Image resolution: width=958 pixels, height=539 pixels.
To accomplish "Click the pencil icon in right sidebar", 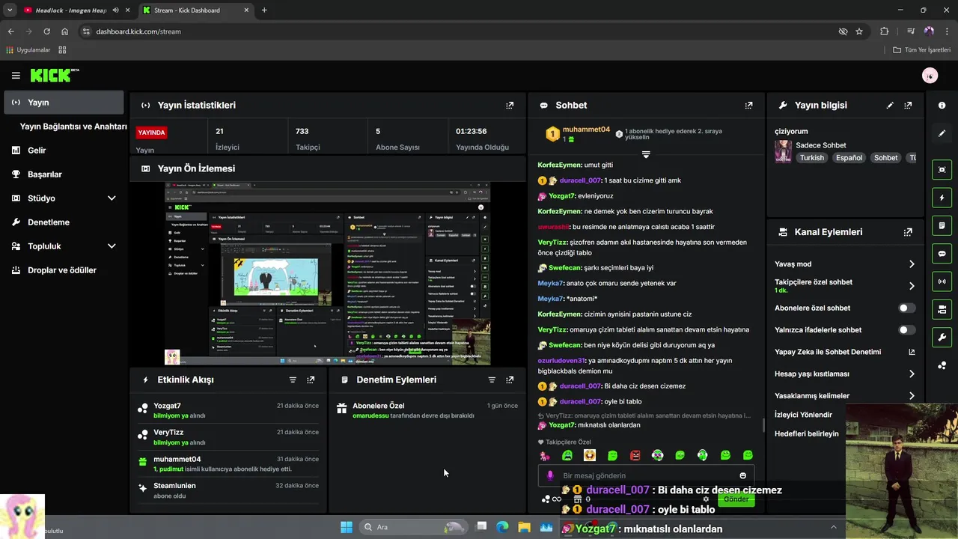I will 942,133.
